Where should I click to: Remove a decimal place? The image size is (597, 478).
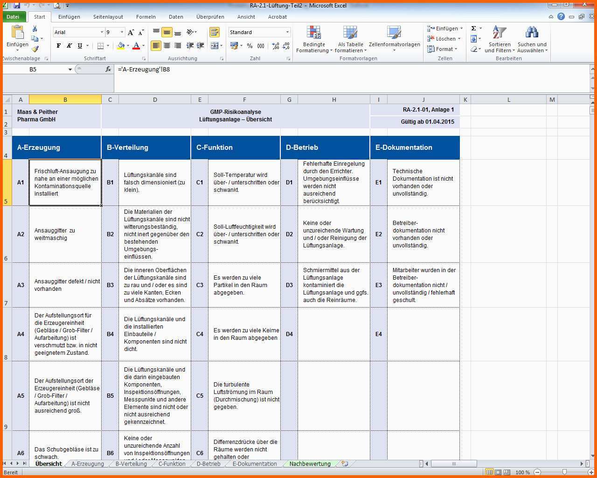[286, 46]
